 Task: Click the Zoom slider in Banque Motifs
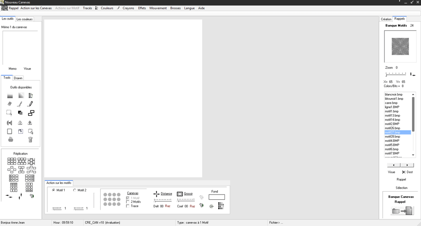395,74
